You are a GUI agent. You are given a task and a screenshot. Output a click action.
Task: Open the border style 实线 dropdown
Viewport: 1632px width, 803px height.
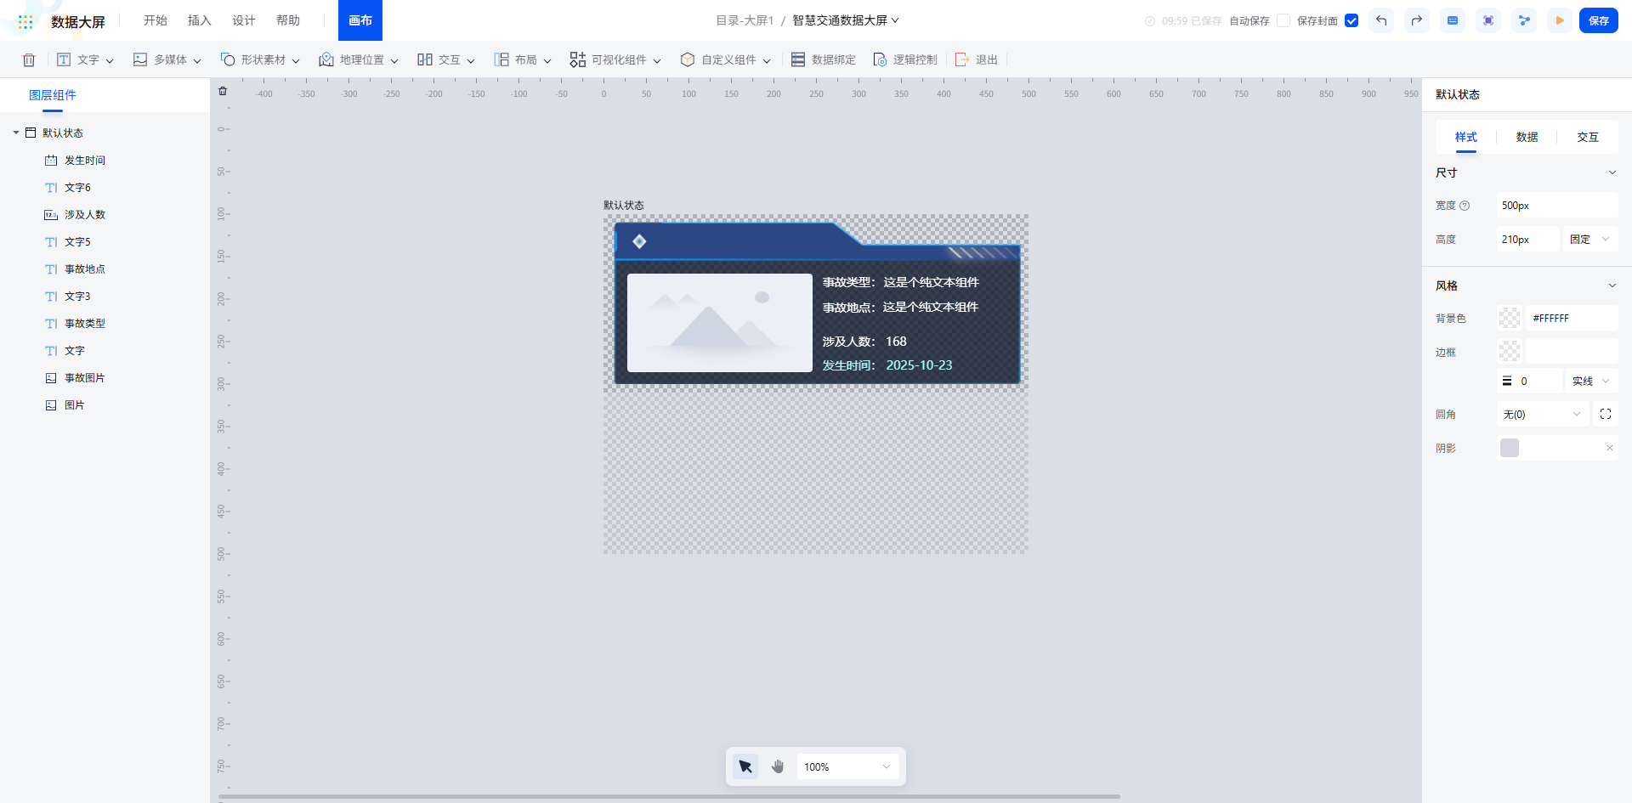[x=1591, y=382]
